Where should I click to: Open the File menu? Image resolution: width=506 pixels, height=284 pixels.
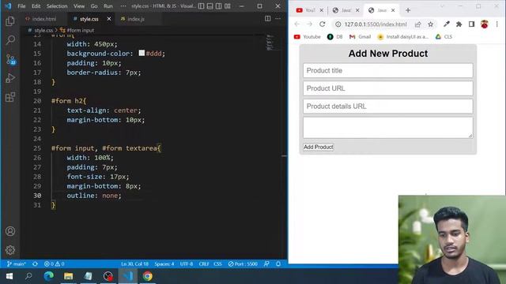point(21,6)
